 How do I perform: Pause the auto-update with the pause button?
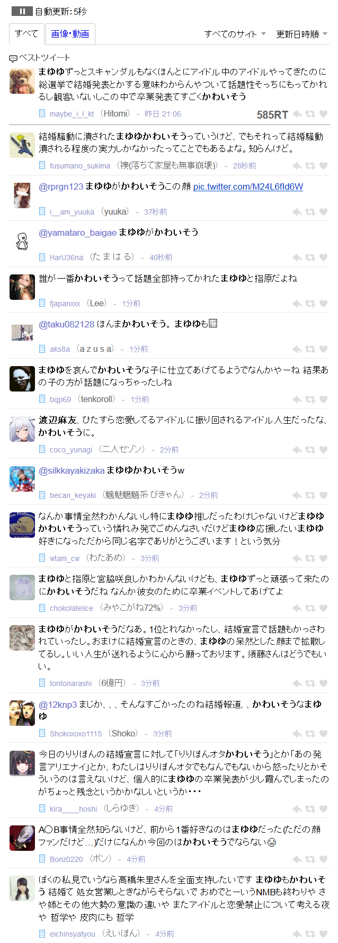(22, 11)
